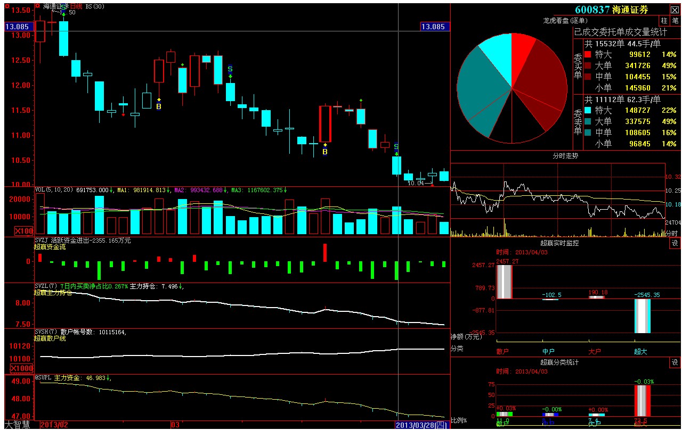
Task: Click the bright red 特大 buy-order swatch
Action: pos(588,54)
